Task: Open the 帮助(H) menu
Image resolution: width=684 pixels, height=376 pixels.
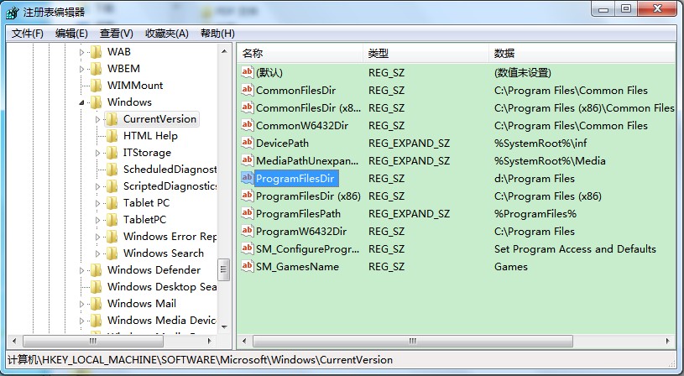Action: click(217, 34)
